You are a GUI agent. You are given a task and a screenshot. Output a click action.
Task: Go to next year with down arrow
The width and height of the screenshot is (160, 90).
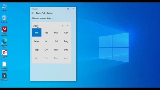pos(68,26)
